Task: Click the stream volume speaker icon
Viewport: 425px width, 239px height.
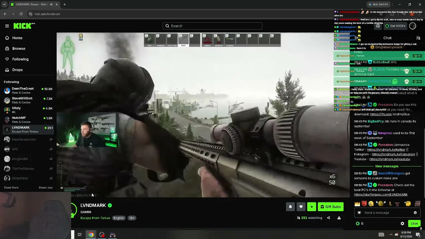Action: pyautogui.click(x=61, y=188)
